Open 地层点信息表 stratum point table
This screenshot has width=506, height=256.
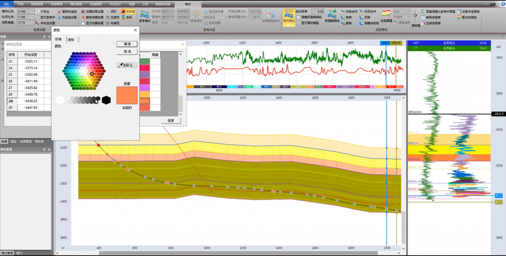tap(468, 12)
